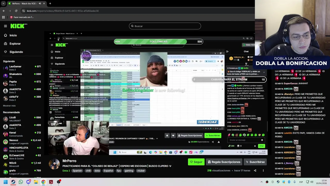
Task: Open volume control in system tray
Action: click(312, 182)
